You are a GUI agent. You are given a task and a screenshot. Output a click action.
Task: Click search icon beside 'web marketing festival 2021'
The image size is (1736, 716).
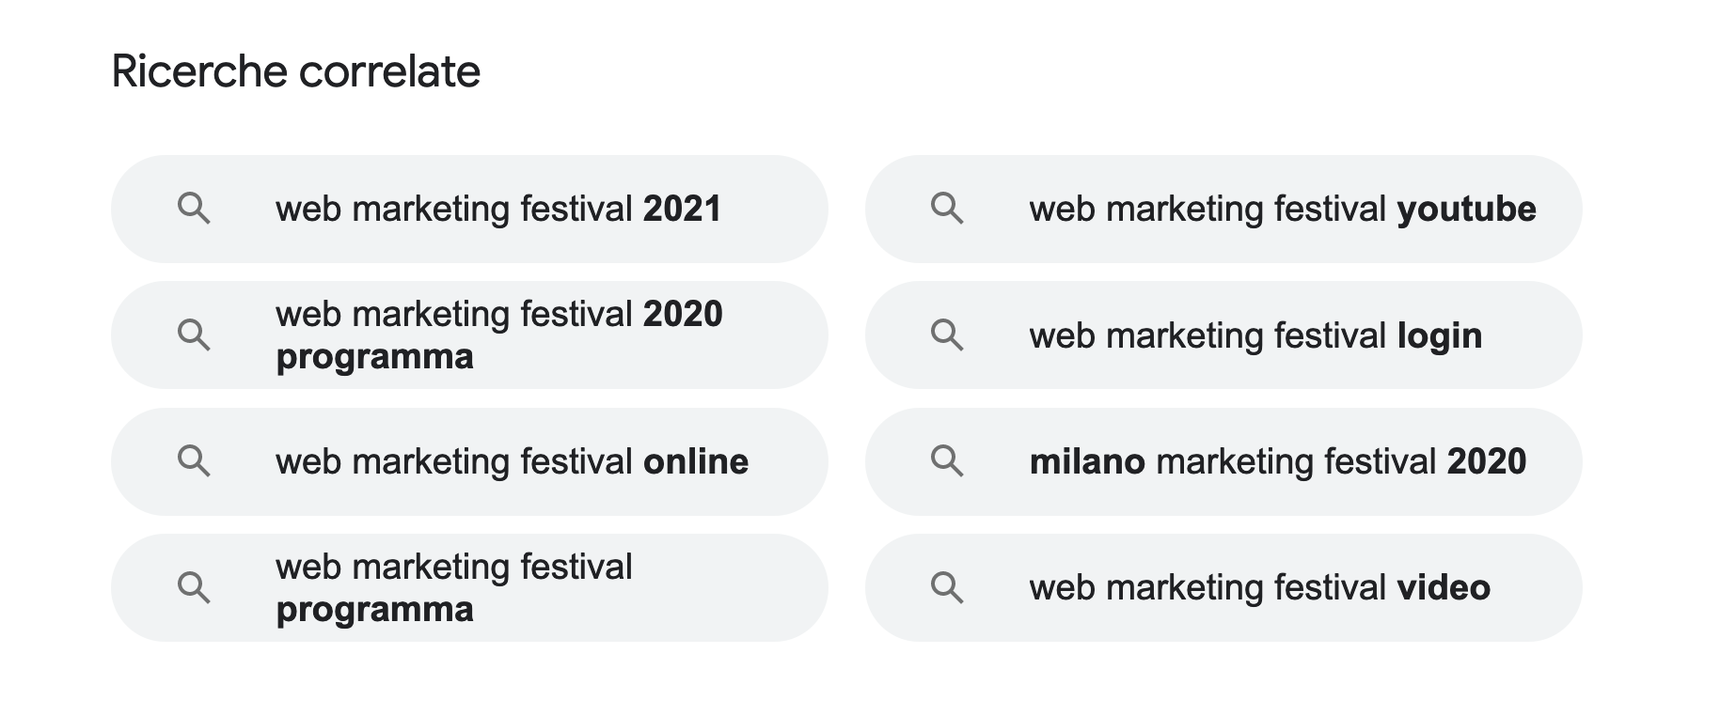[194, 208]
